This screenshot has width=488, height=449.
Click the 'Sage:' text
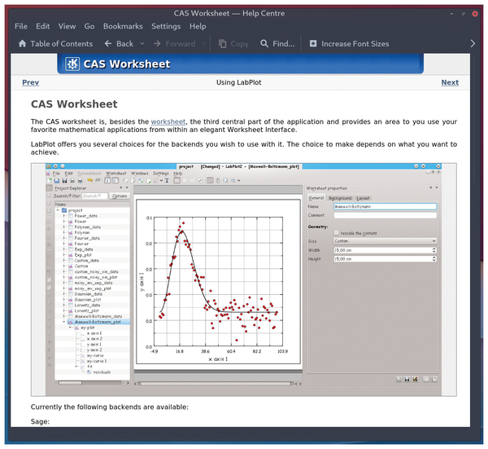(x=40, y=421)
